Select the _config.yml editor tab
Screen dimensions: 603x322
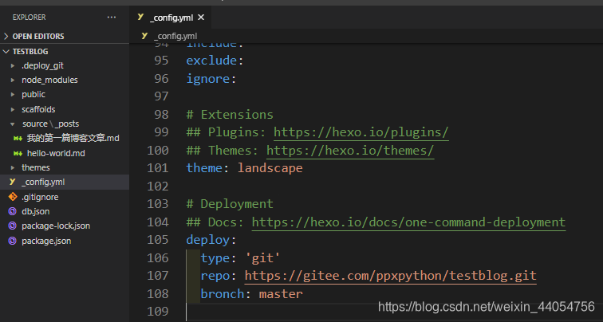pyautogui.click(x=171, y=18)
